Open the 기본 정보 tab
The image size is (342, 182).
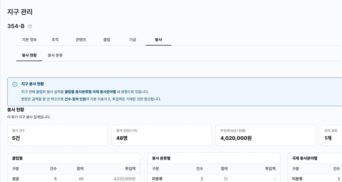[x=29, y=40]
